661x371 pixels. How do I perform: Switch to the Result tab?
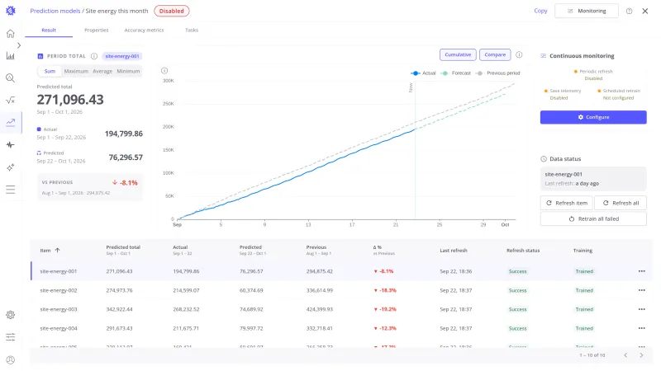49,30
